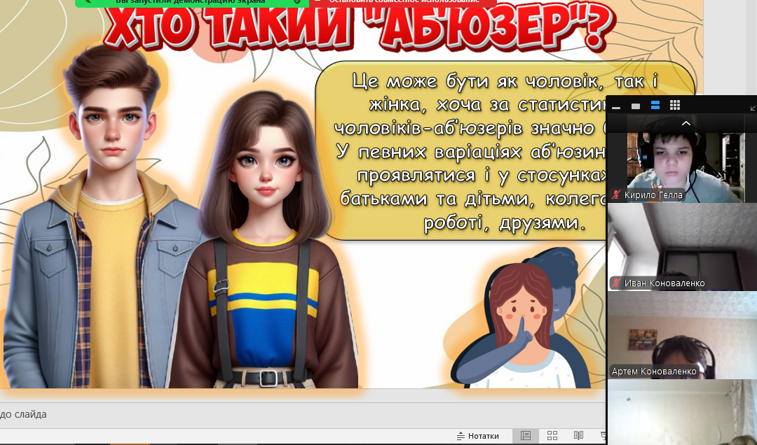Select Артем Коноваленко's video tile
This screenshot has height=445, width=757.
click(682, 335)
